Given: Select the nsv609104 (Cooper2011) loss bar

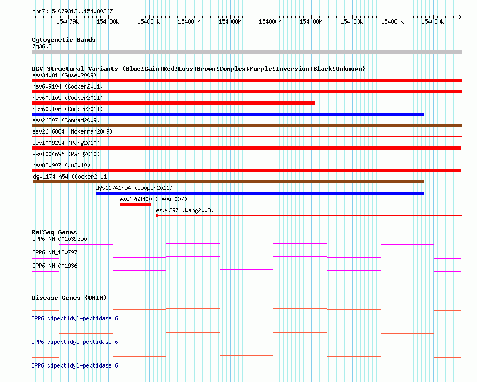Looking at the screenshot, I should point(247,92).
